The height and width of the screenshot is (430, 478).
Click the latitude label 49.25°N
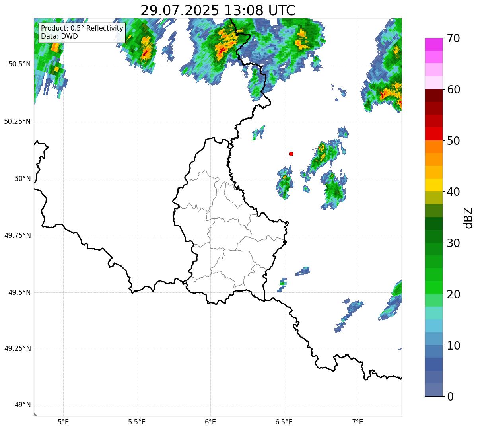click(17, 349)
